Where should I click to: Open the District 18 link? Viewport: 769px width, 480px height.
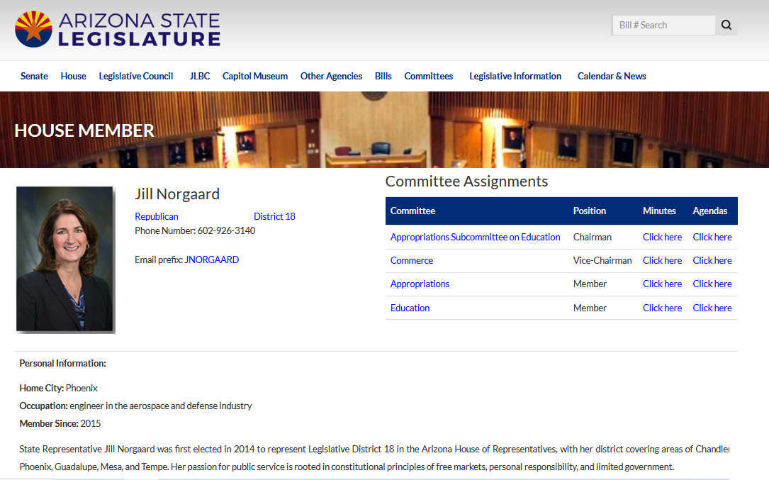pos(275,216)
